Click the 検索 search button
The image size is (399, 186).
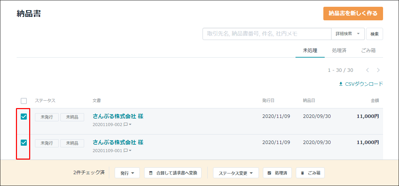(x=374, y=34)
